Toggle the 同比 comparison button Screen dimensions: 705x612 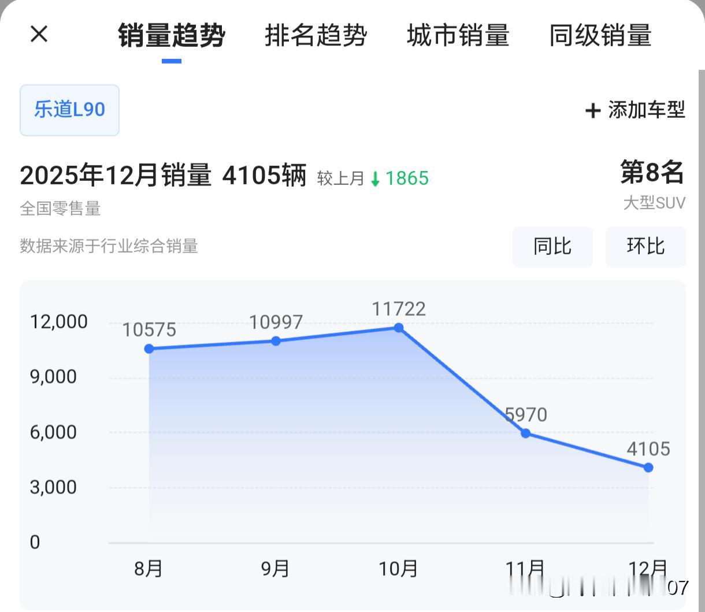(552, 246)
